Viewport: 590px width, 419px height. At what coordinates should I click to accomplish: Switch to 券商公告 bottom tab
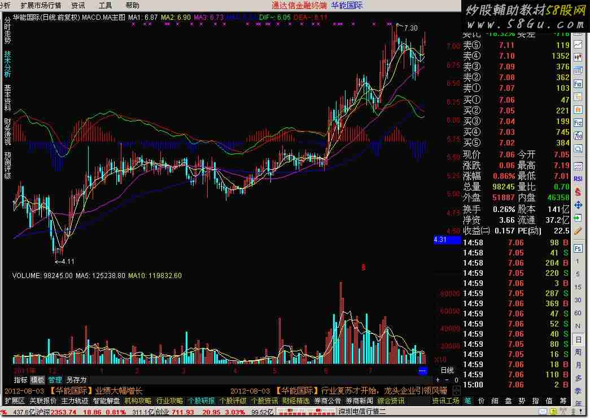coord(327,402)
